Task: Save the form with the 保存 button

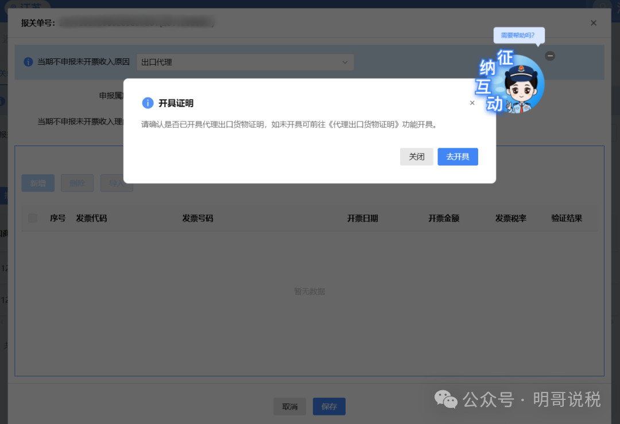Action: pos(329,406)
